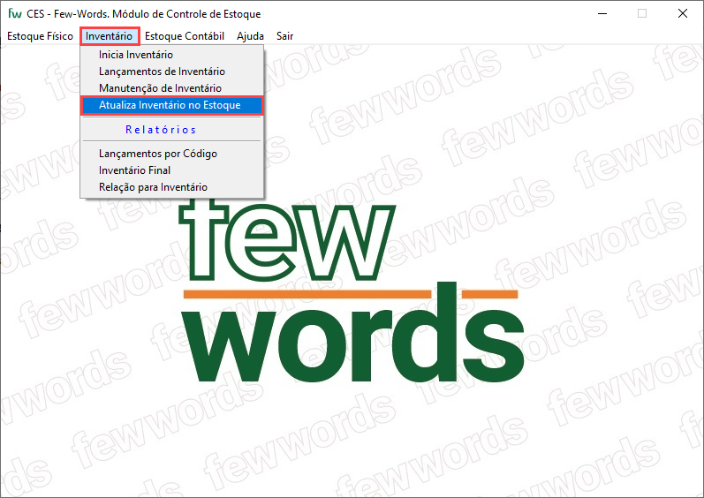Select Relação para Inventário report
Image resolution: width=704 pixels, height=498 pixels.
(x=172, y=187)
